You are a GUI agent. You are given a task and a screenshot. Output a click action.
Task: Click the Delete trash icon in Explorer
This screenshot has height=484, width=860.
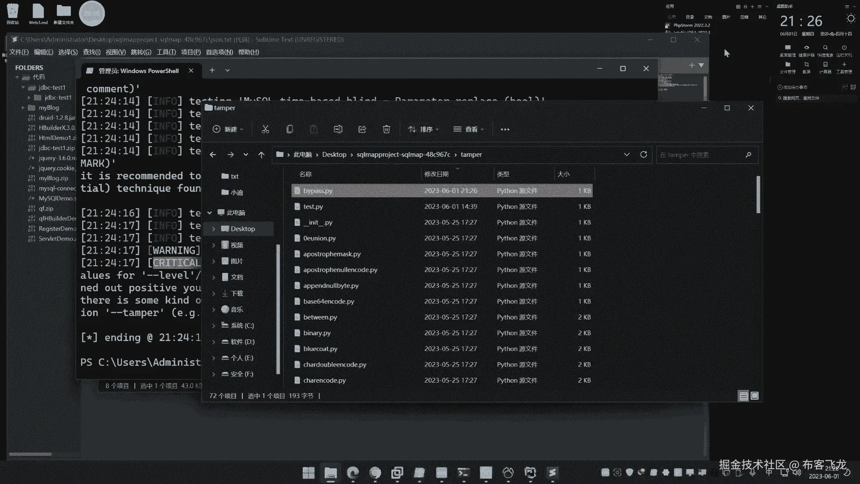click(386, 130)
